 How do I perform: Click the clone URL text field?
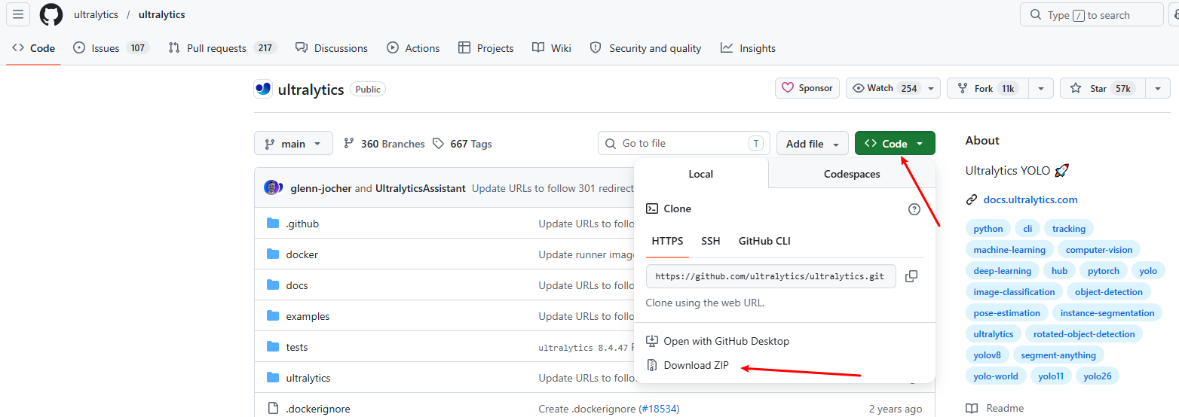770,276
